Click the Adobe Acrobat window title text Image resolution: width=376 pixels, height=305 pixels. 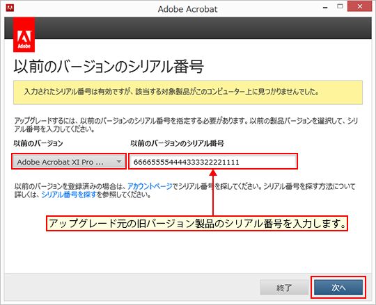click(187, 9)
